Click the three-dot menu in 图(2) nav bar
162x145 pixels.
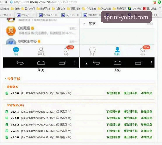151,63
